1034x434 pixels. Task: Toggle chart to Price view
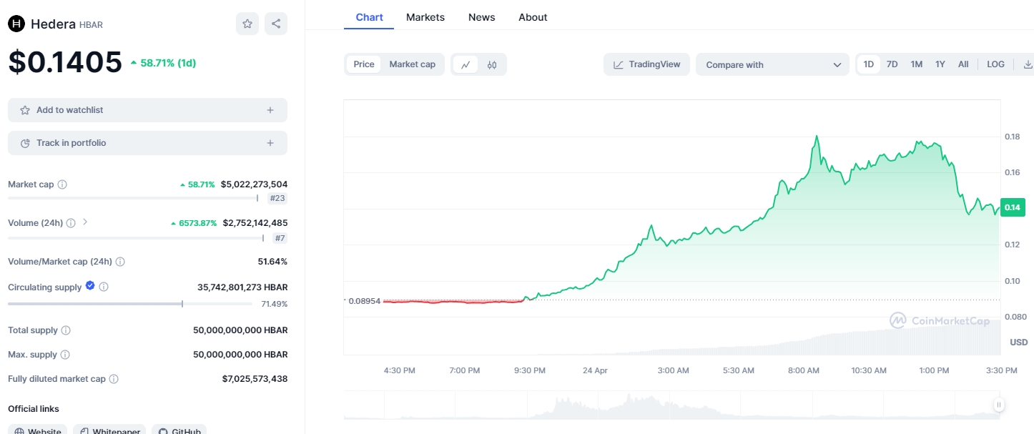[x=364, y=64]
